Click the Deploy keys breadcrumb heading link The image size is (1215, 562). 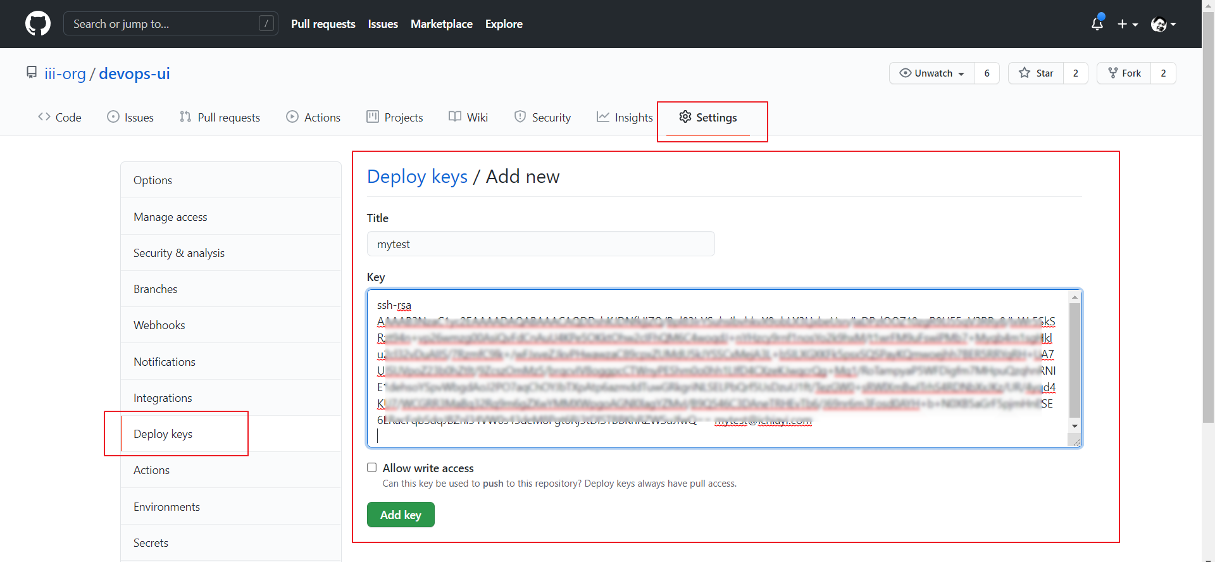pos(418,177)
